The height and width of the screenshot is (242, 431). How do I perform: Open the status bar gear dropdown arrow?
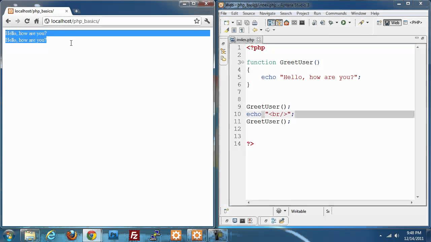(x=285, y=211)
